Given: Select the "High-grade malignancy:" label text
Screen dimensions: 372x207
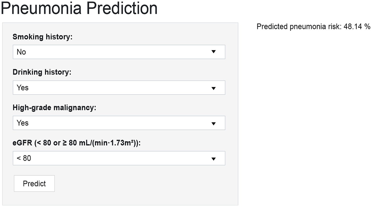Looking at the screenshot, I should pos(54,108).
